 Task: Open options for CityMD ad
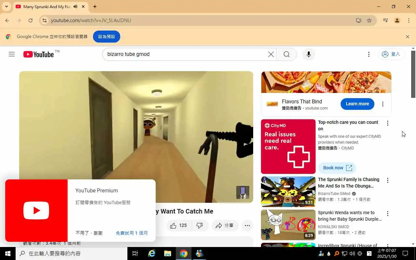point(387,123)
